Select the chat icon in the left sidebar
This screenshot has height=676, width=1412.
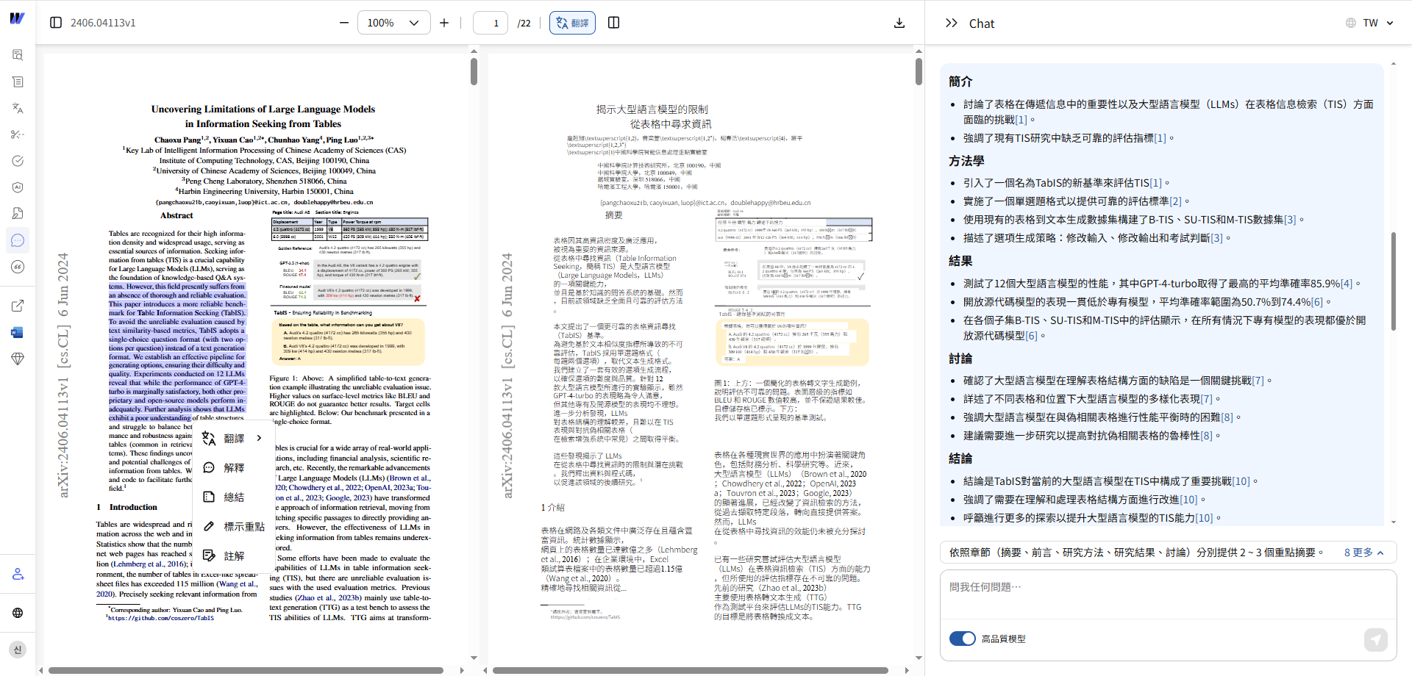tap(18, 240)
